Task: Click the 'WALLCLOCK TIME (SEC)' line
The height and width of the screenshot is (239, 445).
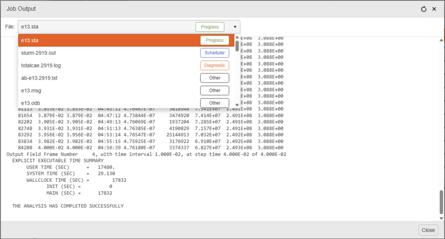Action: tap(76, 180)
